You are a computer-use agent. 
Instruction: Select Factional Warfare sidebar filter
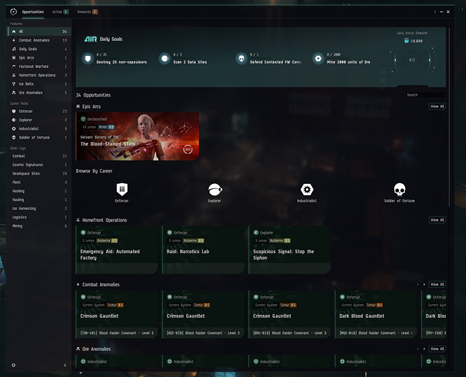click(x=40, y=66)
